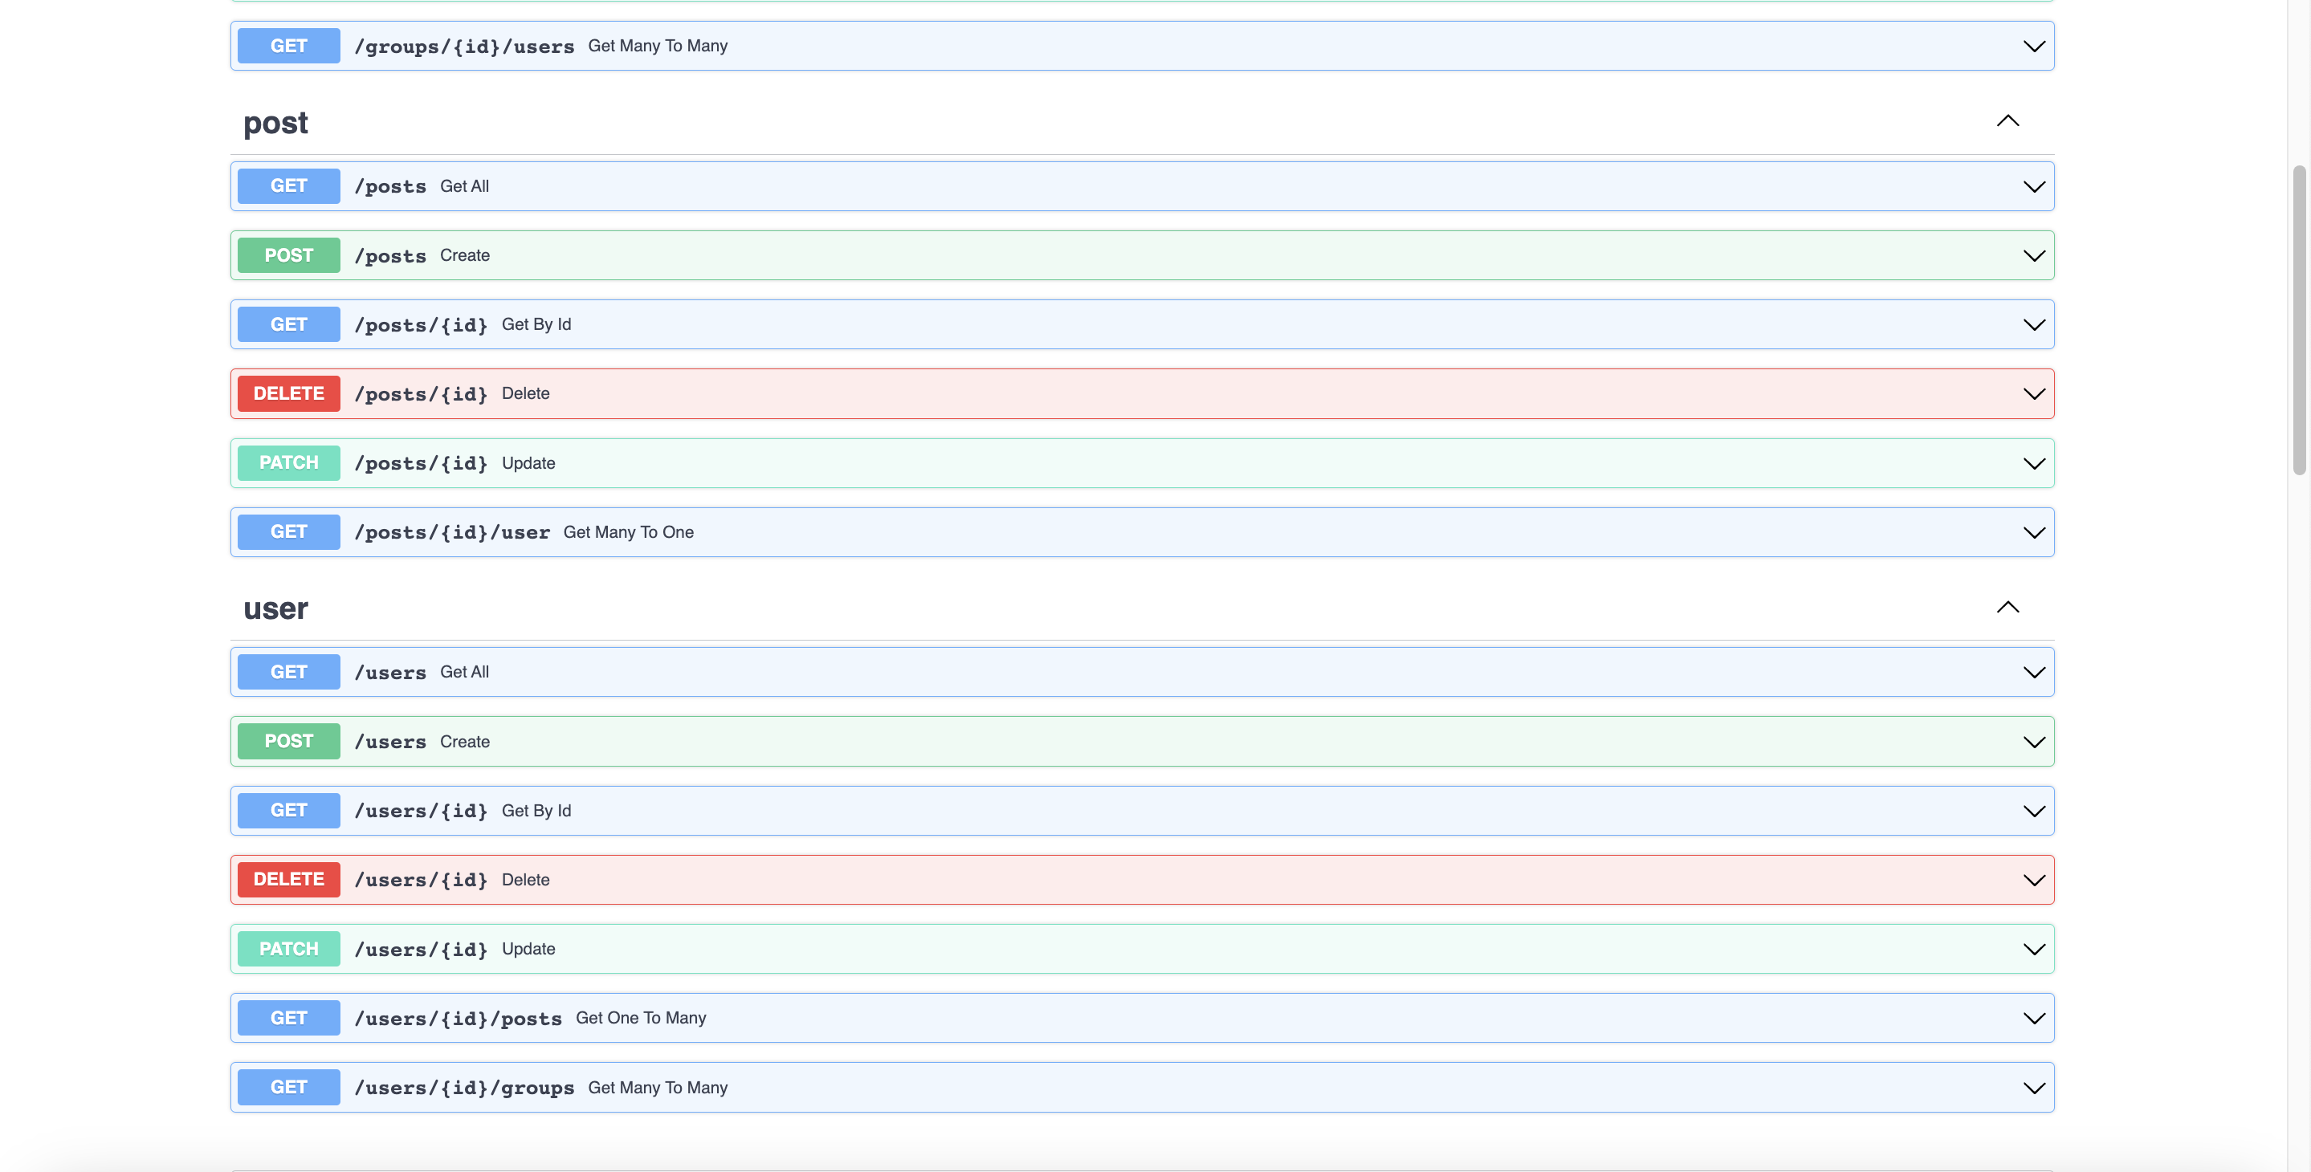Viewport: 2311px width, 1172px height.
Task: Collapse the user section chevron
Action: (2007, 607)
